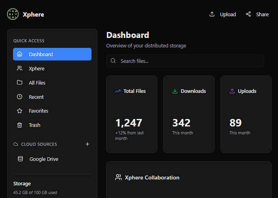Click the trash bin icon
The height and width of the screenshot is (198, 278).
click(19, 125)
